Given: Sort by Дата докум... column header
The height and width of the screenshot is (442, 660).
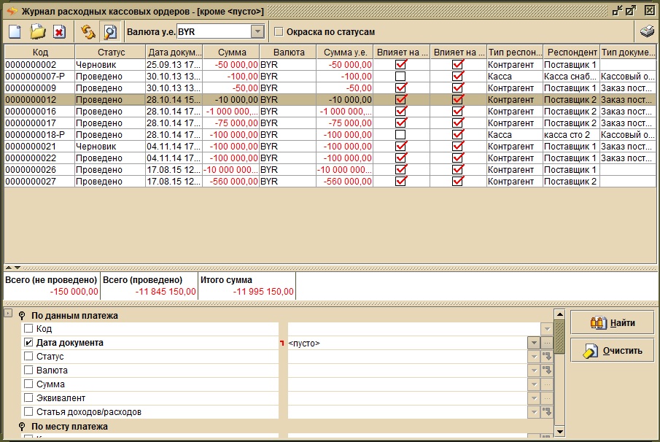Looking at the screenshot, I should tap(174, 53).
